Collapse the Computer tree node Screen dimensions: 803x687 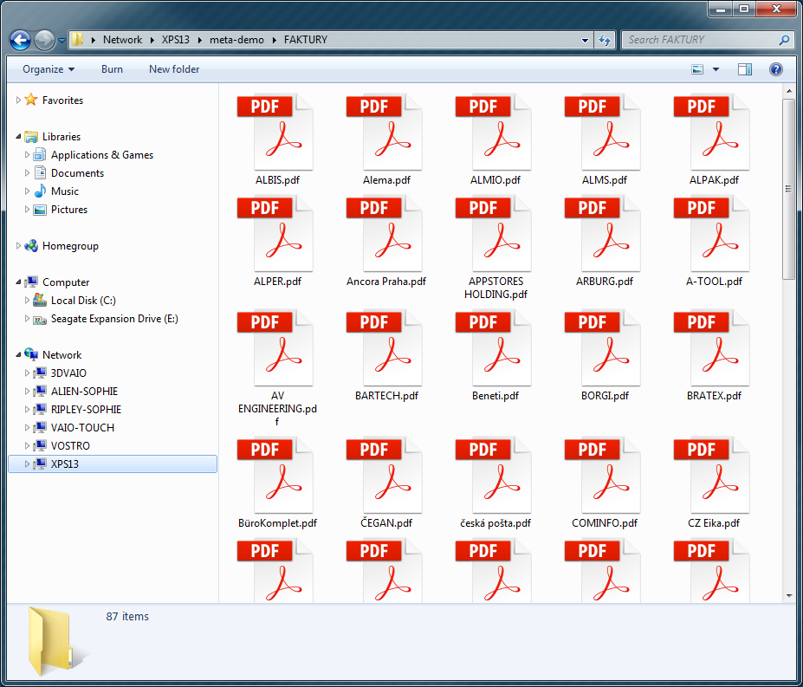[x=18, y=282]
